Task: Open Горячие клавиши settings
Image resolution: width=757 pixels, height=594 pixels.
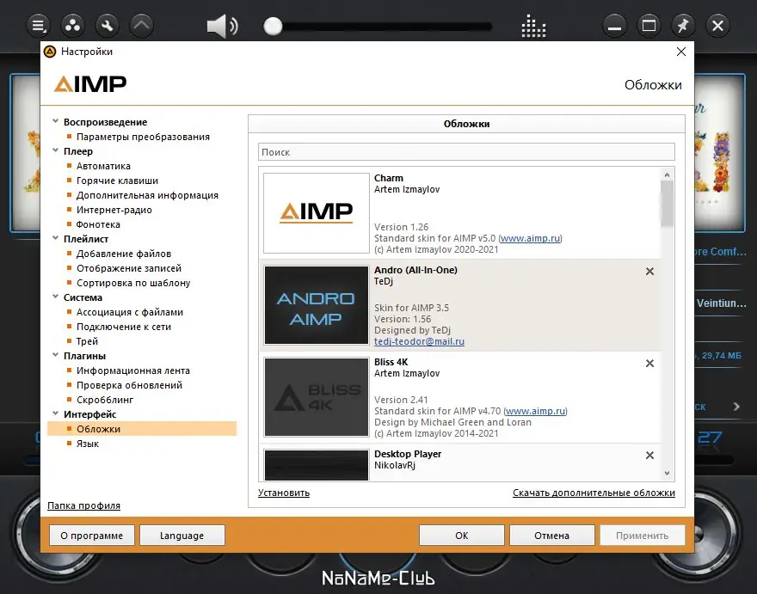Action: click(117, 181)
